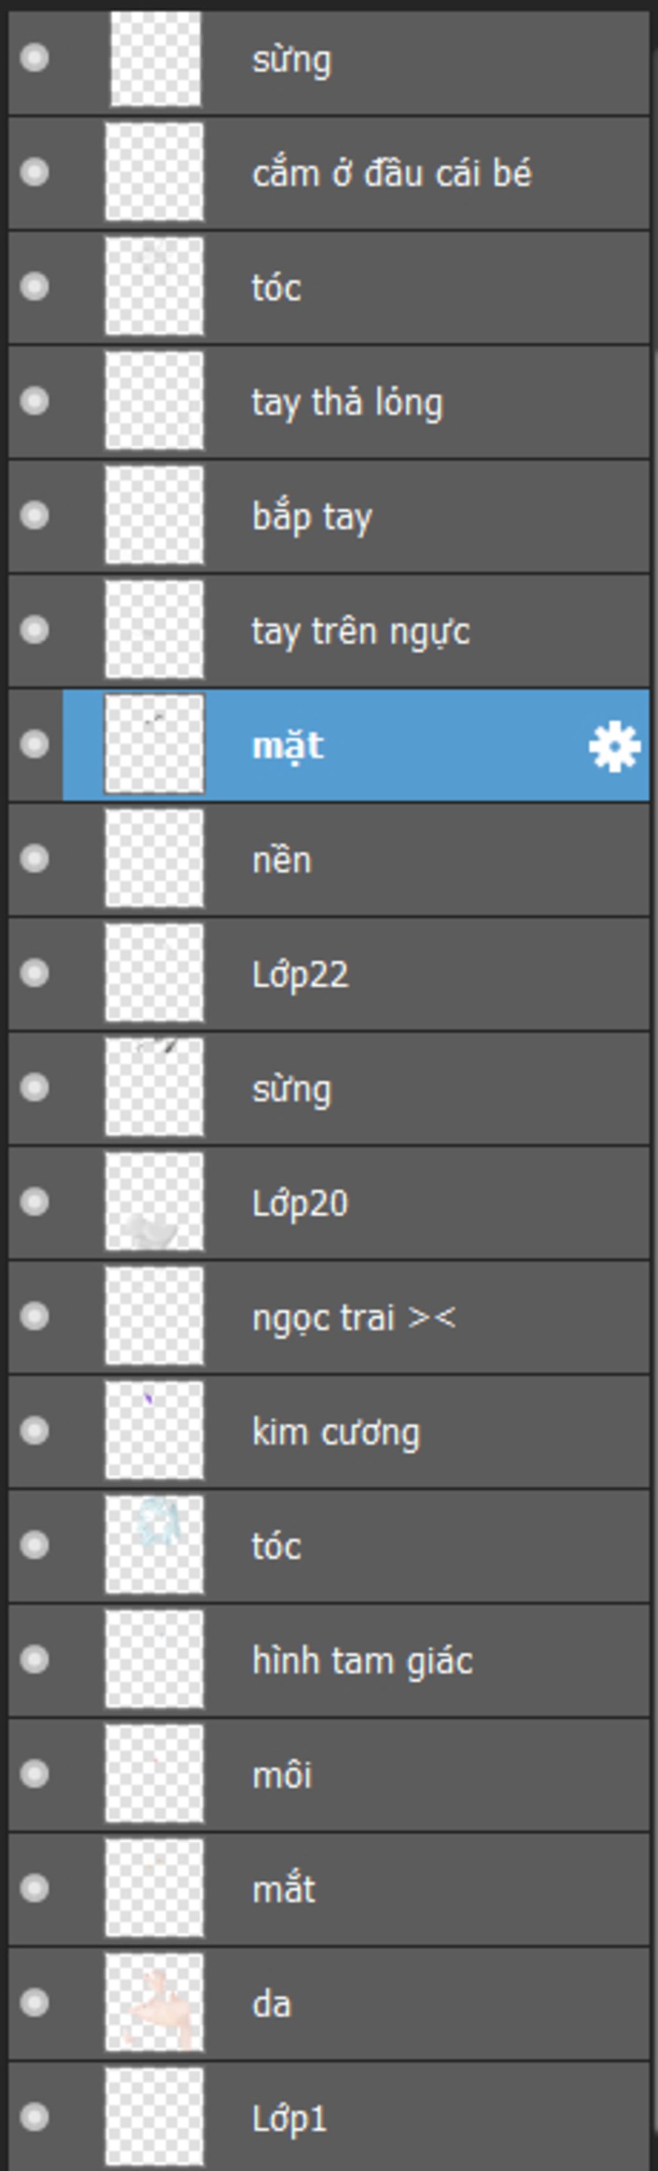Toggle visibility of cắm ở đầu cái bé layer
The width and height of the screenshot is (658, 2171).
click(x=35, y=172)
